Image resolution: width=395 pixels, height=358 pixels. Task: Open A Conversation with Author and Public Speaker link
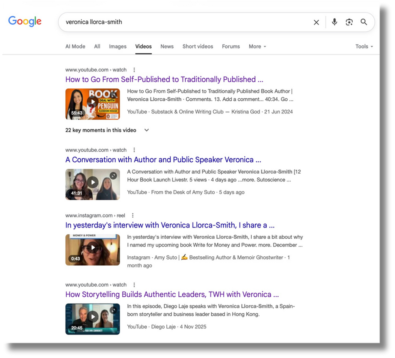coord(163,160)
